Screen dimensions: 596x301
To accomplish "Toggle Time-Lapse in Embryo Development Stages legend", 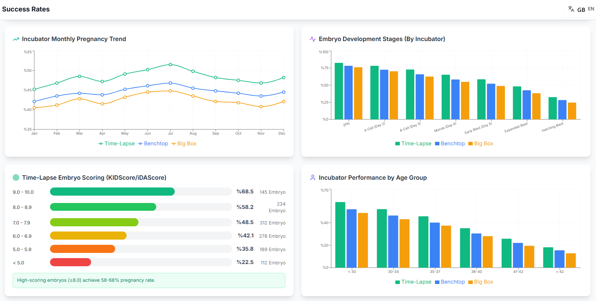I will coord(413,143).
